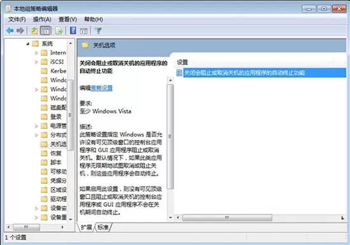350x245 pixels.
Task: Click the bold policy title in description pane
Action: [123, 67]
